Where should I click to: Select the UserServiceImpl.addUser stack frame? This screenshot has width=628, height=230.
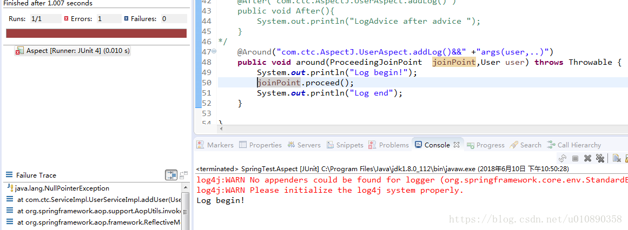[99, 199]
